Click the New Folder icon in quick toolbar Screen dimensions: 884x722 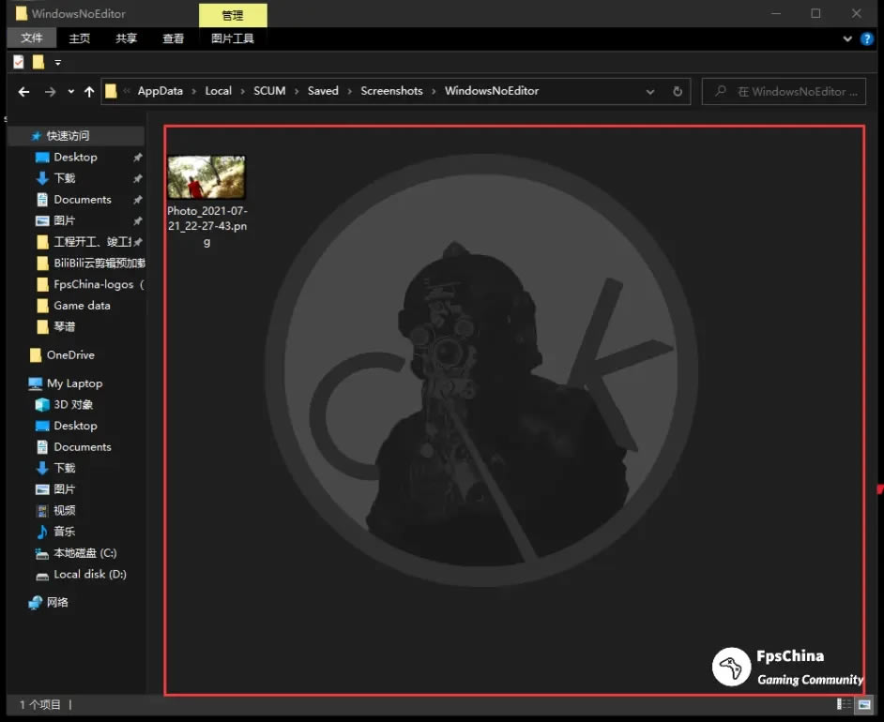pos(38,62)
